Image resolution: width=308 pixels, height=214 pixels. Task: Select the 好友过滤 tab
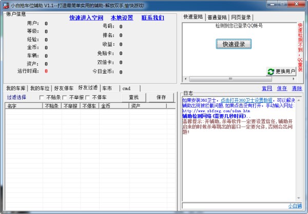(x=88, y=88)
